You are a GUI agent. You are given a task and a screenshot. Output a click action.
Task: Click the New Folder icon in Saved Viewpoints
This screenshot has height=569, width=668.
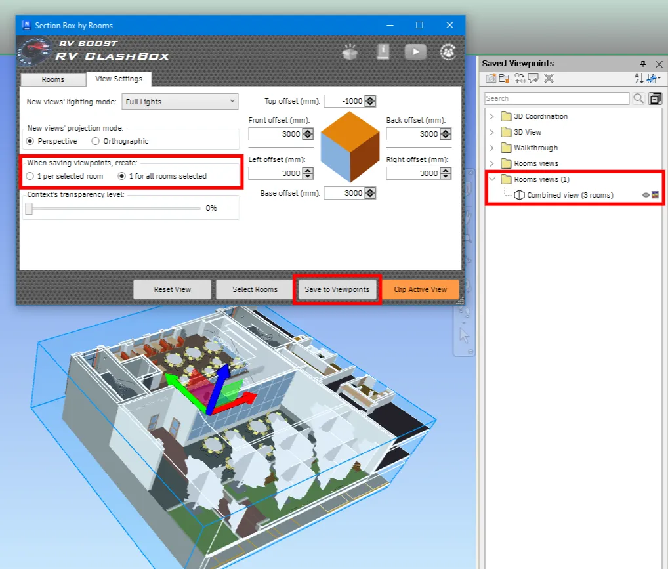504,79
